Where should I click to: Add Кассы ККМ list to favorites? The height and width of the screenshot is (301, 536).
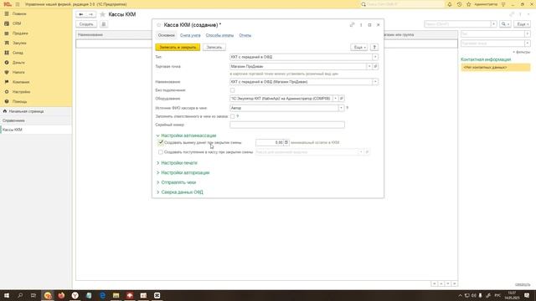[102, 14]
